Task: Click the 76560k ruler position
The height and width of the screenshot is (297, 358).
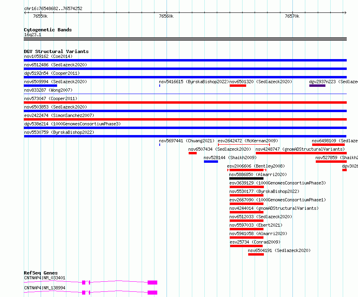Action: 166,16
